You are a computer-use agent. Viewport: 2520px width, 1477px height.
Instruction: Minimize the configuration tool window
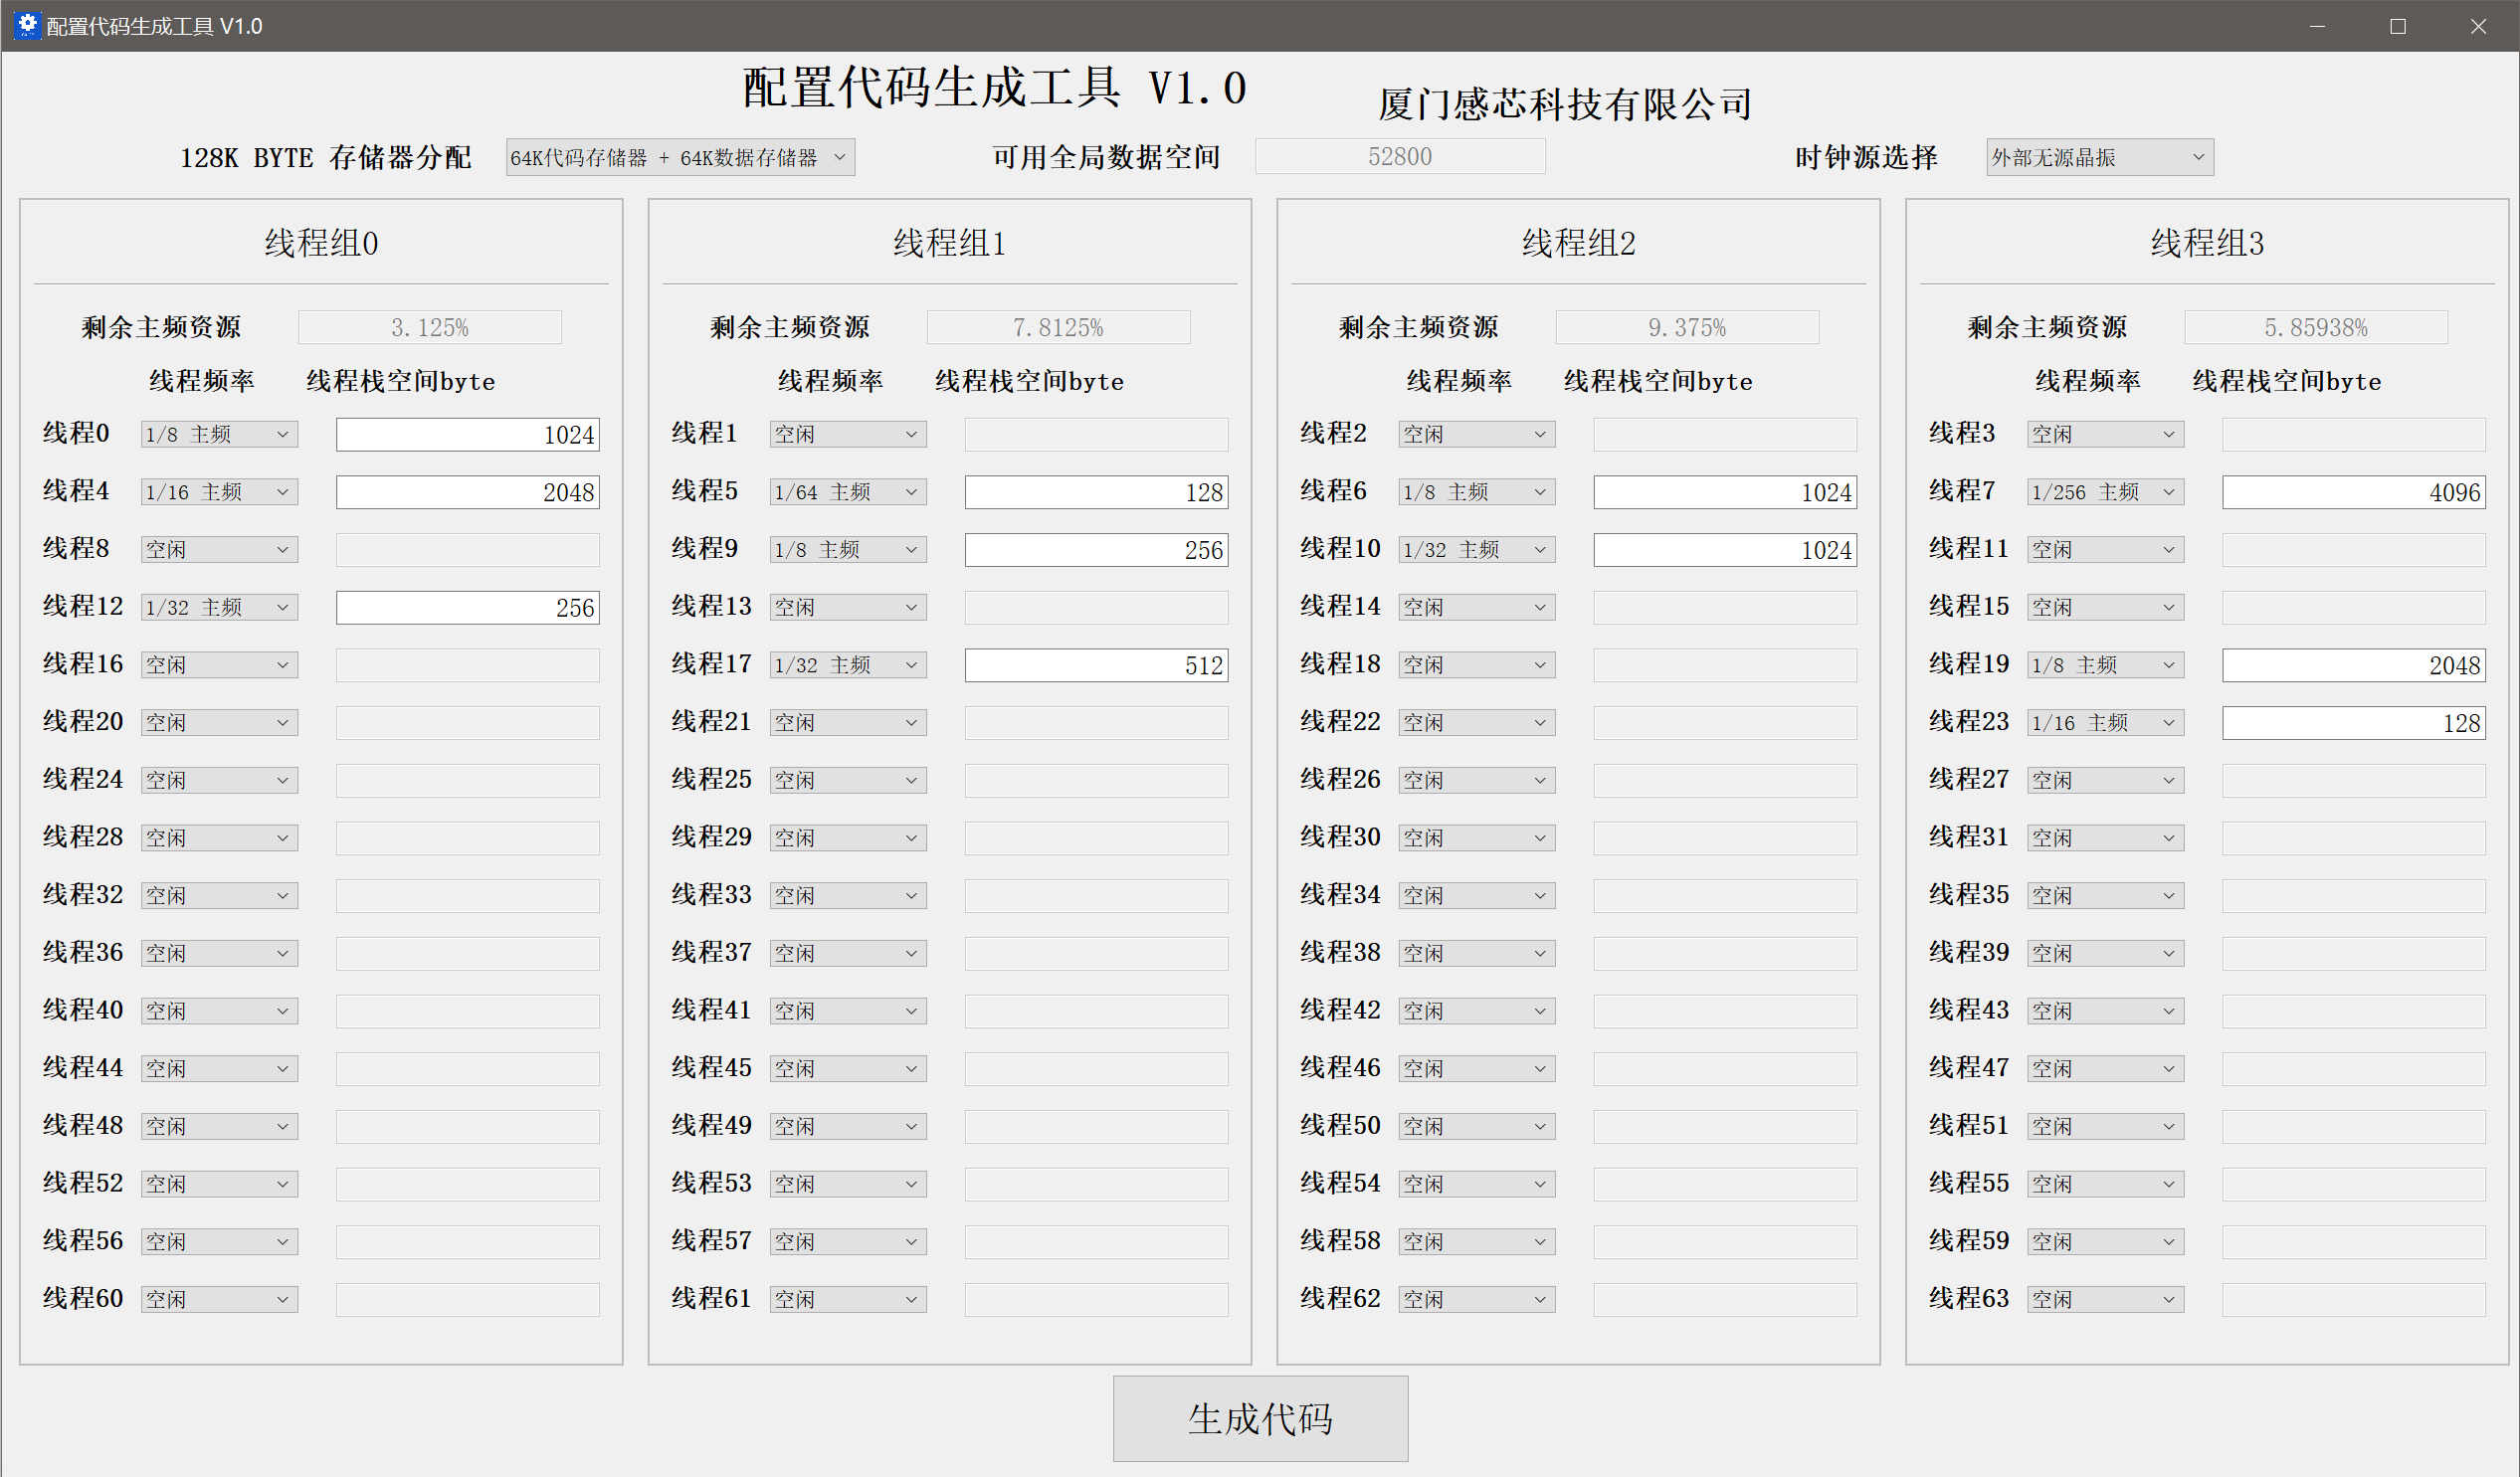point(2317,26)
